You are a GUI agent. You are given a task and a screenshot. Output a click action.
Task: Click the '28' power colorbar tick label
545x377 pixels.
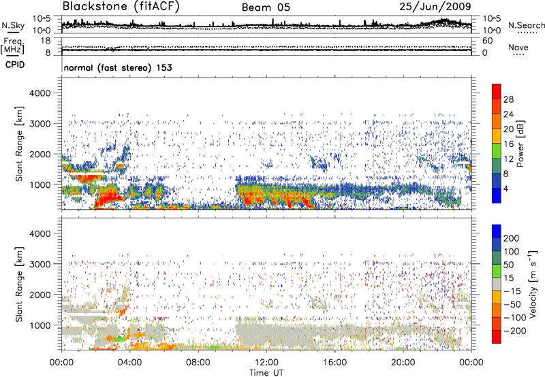click(x=508, y=99)
